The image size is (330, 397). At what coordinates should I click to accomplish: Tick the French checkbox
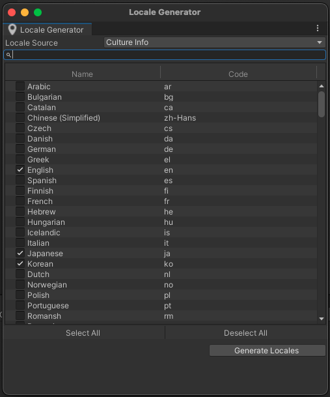point(20,201)
